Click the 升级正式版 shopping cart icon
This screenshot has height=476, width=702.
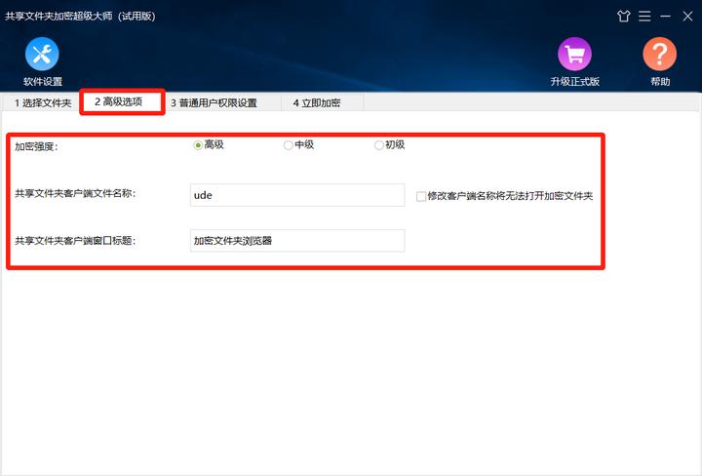tap(574, 54)
